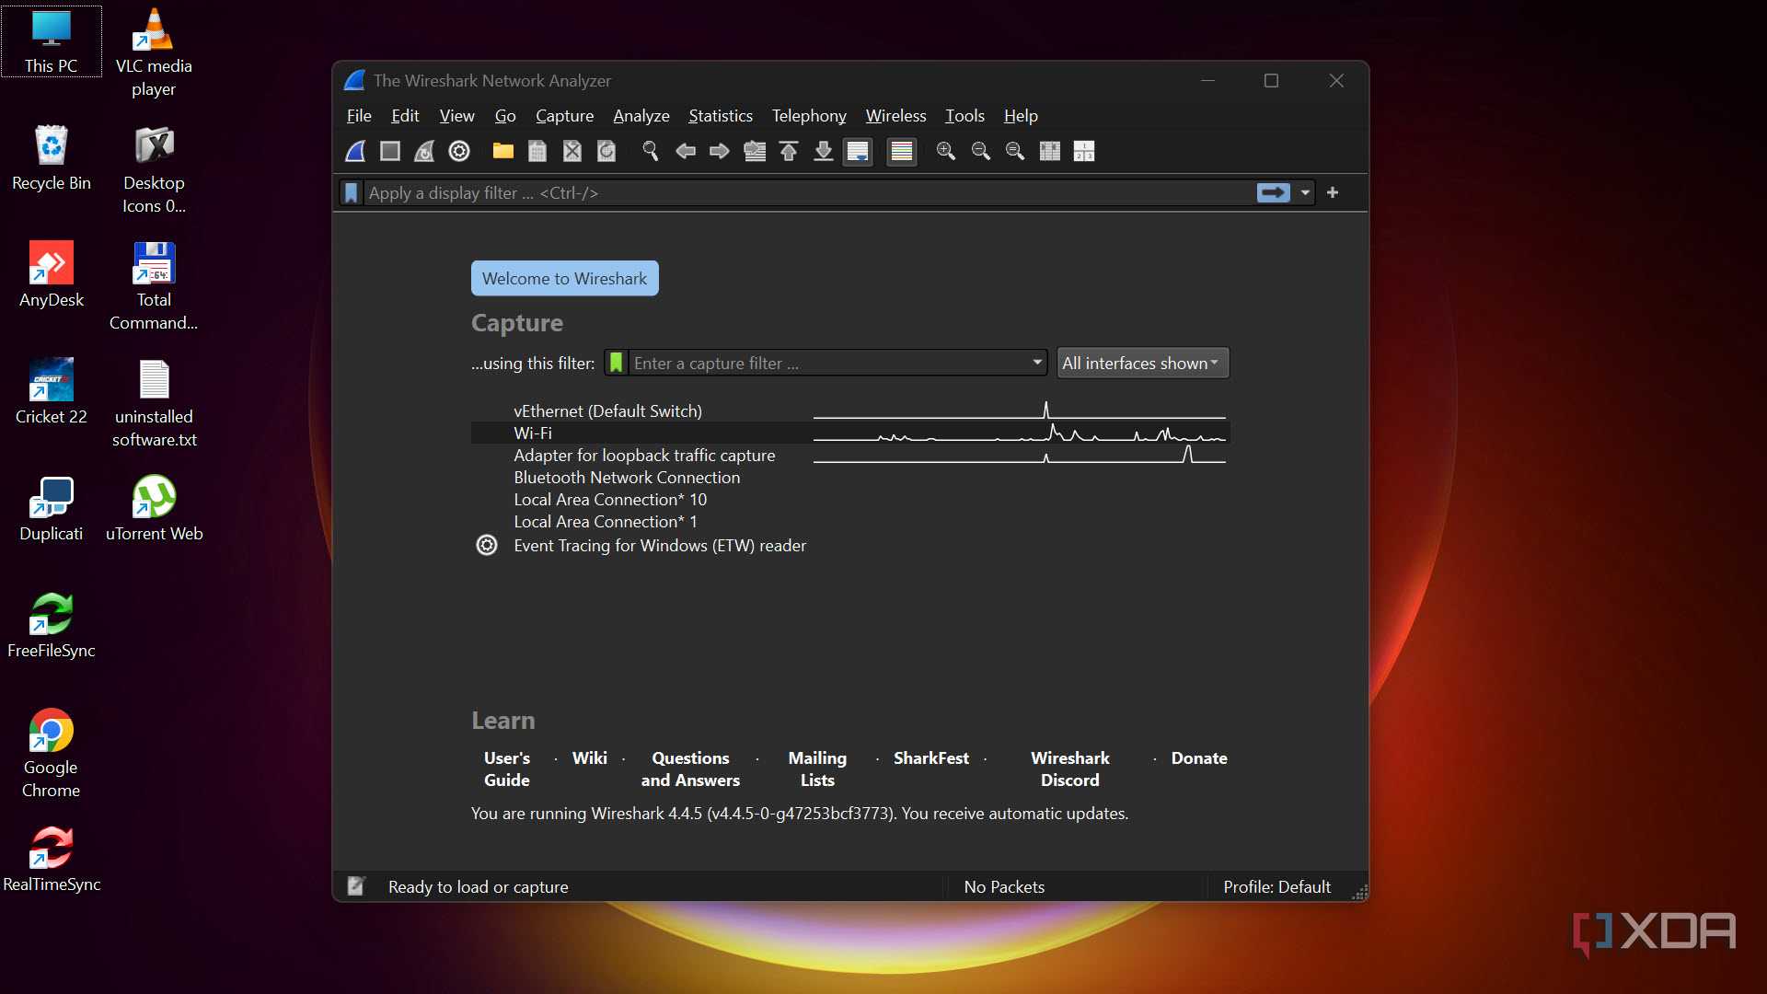
Task: Add a display filter button with plus
Action: [x=1333, y=192]
